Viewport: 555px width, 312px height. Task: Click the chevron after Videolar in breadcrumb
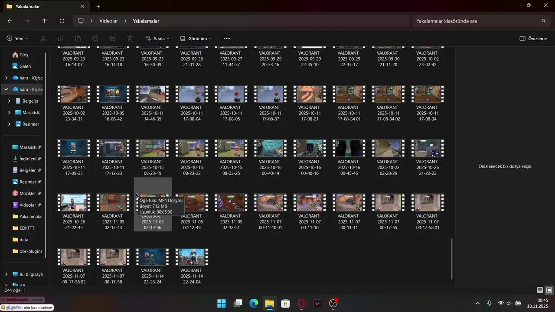(x=126, y=21)
